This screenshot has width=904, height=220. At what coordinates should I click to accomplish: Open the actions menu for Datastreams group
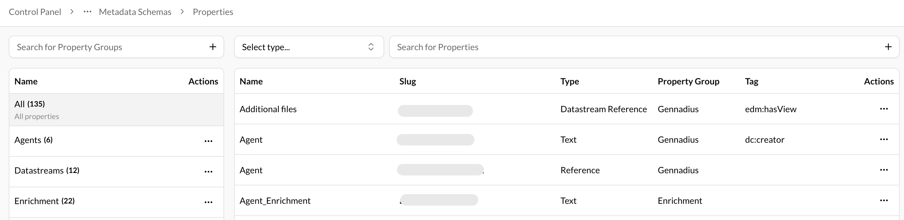click(209, 171)
